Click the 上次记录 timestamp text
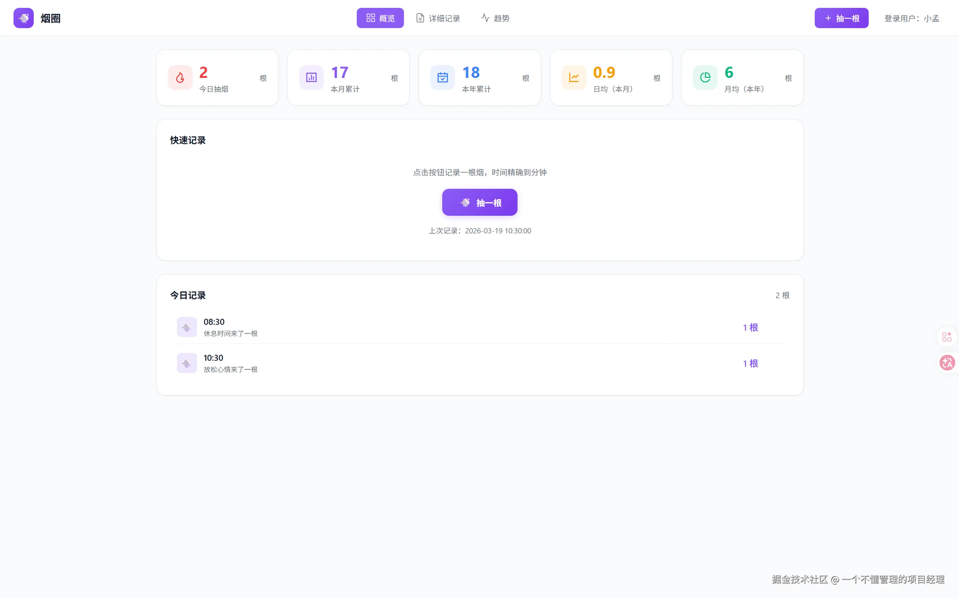 (x=480, y=230)
